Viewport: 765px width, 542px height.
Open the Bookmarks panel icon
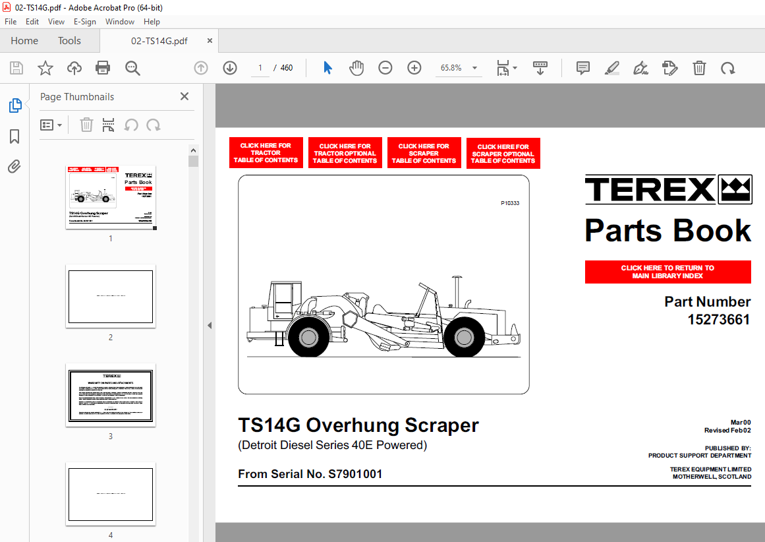[14, 136]
